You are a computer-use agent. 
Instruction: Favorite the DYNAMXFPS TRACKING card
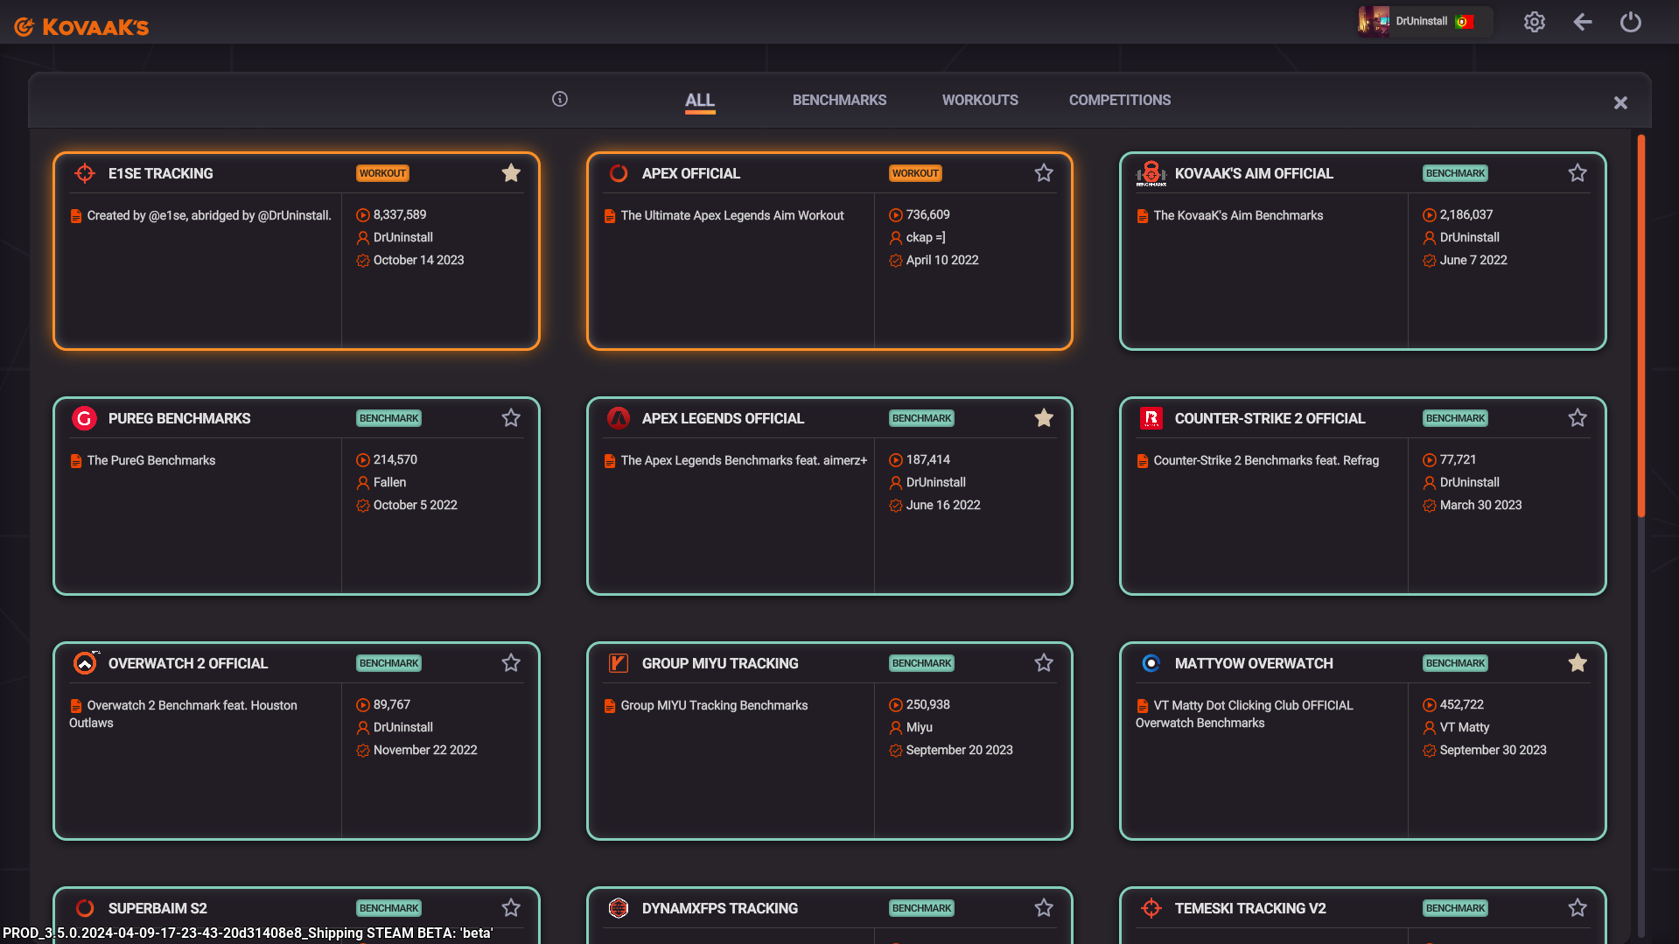[x=1044, y=908]
